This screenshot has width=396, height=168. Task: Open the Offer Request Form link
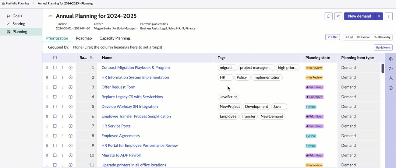pos(118,87)
